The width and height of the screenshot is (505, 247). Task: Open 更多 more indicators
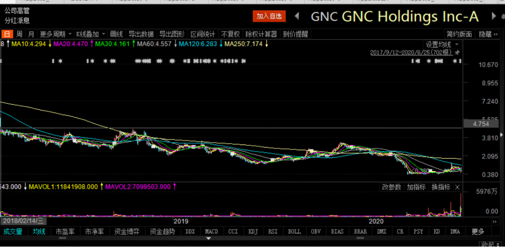click(477, 231)
